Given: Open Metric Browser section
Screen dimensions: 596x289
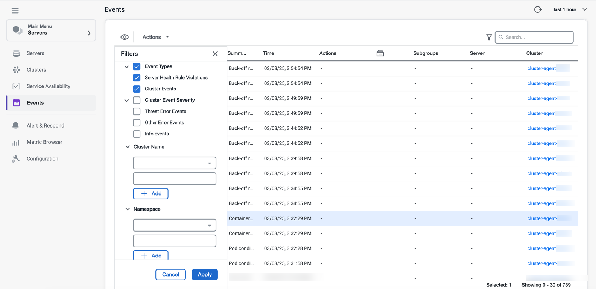Looking at the screenshot, I should click(51, 142).
